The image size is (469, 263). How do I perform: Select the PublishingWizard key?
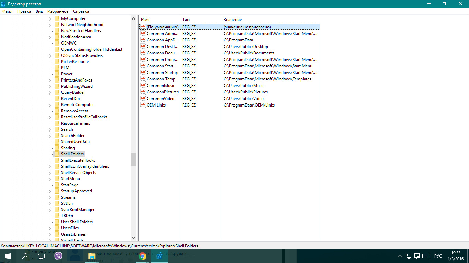(x=77, y=86)
